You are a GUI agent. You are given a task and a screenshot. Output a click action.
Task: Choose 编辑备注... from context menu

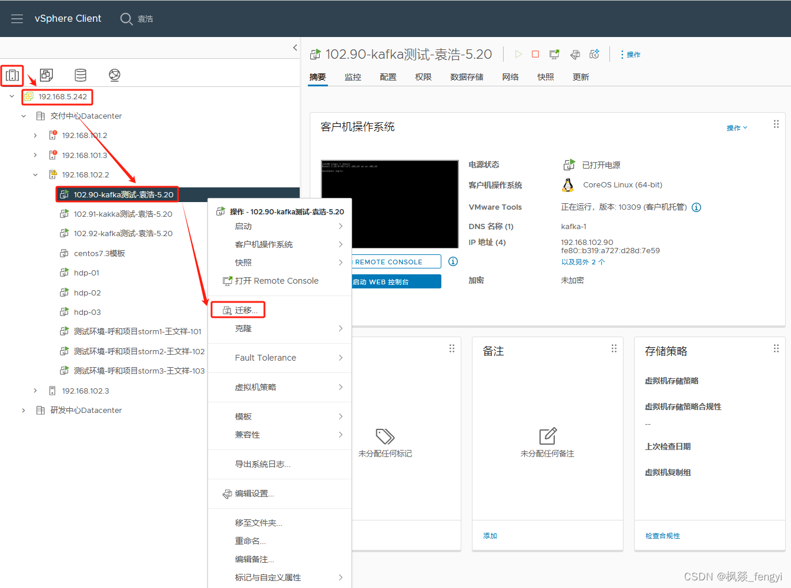click(x=280, y=559)
